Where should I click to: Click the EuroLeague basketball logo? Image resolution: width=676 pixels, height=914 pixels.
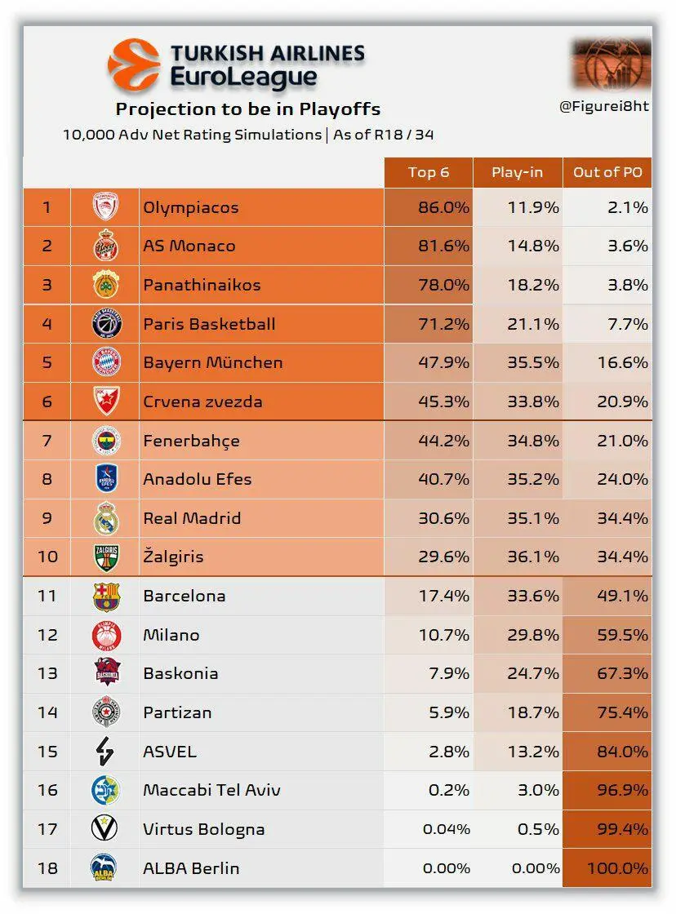click(133, 65)
